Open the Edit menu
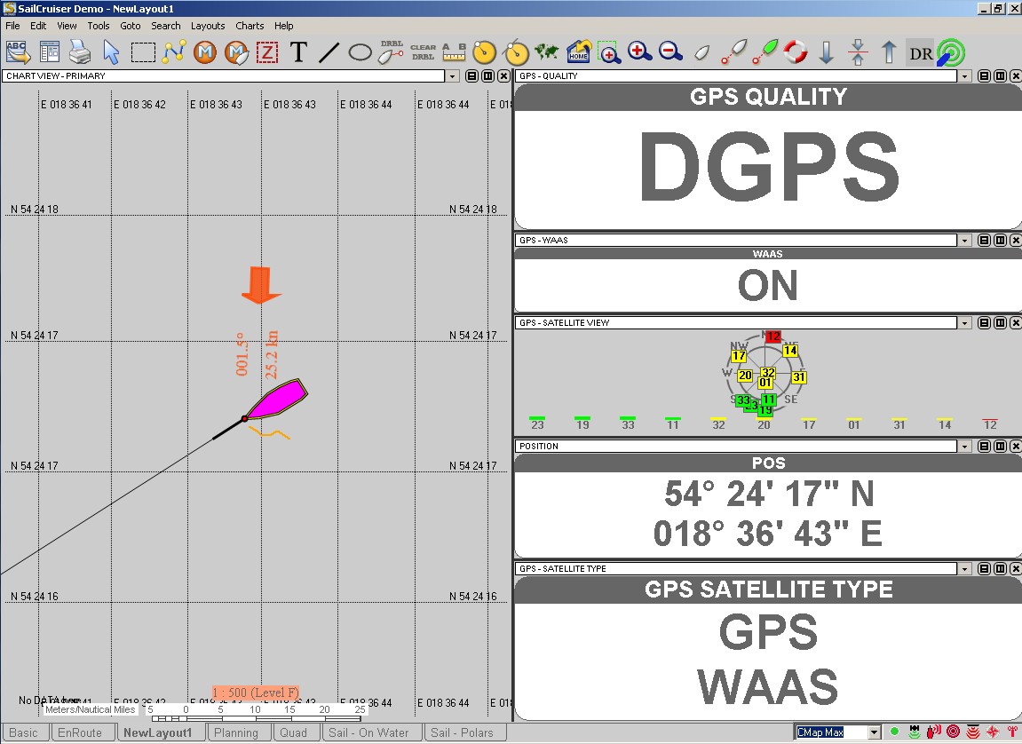The image size is (1022, 744). [38, 26]
